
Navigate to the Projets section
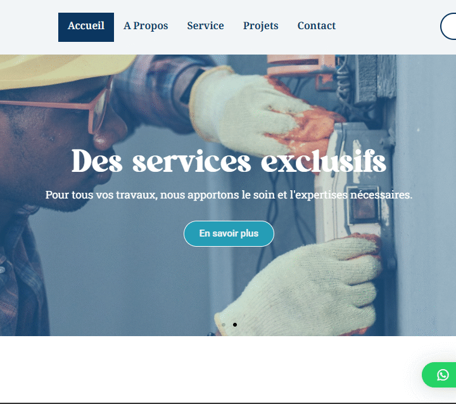click(x=260, y=26)
